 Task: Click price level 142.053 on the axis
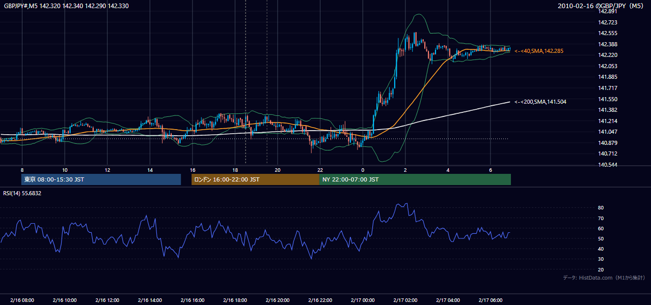[x=607, y=66]
